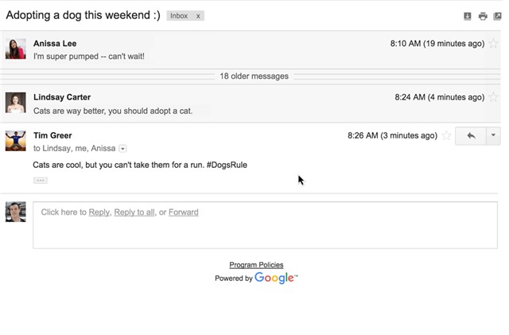Screen dimensions: 509x335
Task: Expand the 18 older messages
Action: [x=254, y=76]
